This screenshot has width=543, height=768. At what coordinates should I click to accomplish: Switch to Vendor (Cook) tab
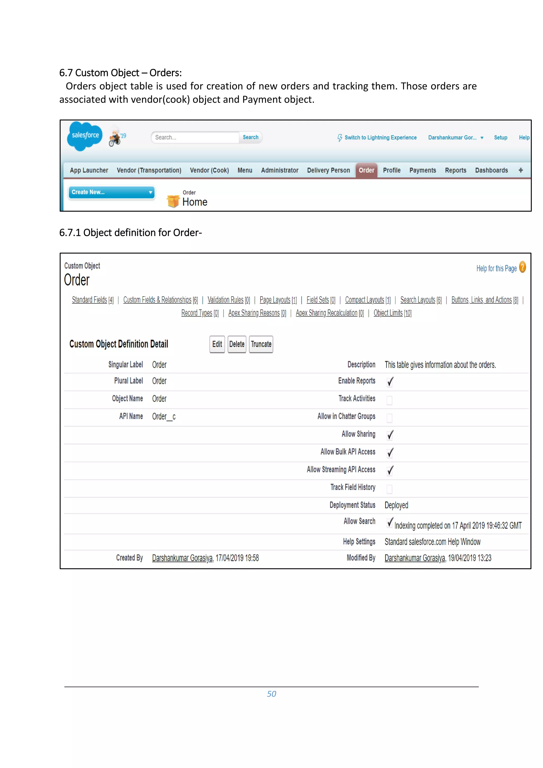click(209, 170)
